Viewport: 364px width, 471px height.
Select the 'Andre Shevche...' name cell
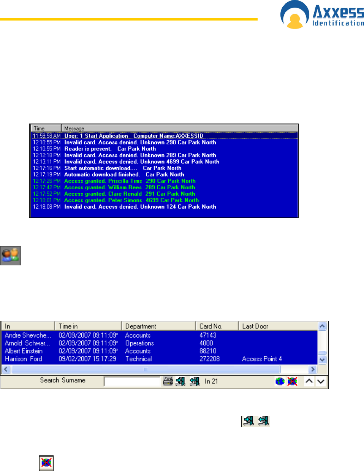point(28,335)
